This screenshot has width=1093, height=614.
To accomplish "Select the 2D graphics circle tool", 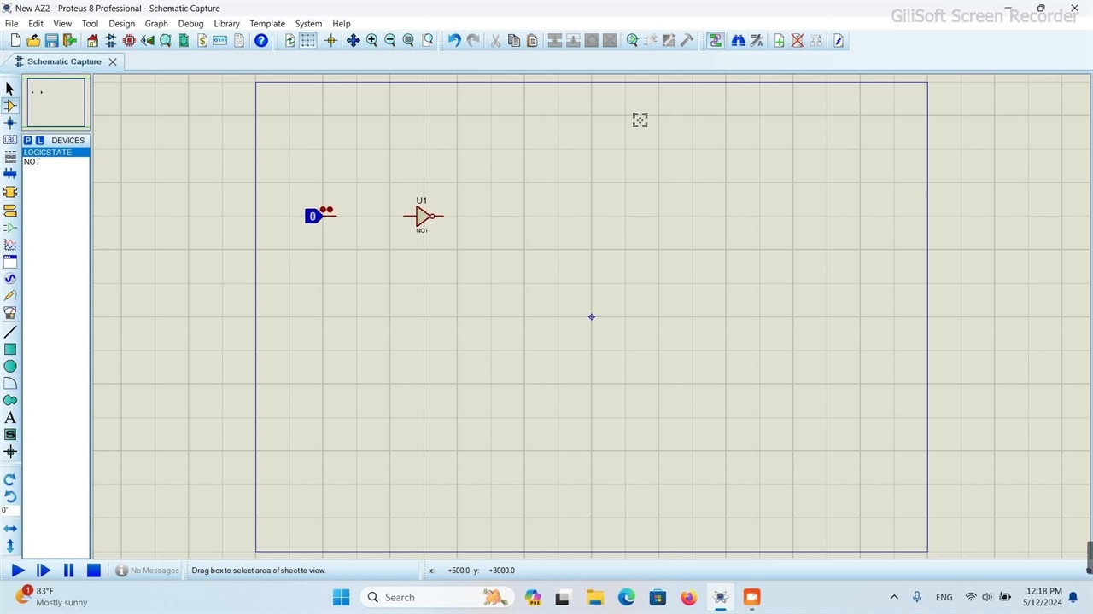I will click(10, 367).
